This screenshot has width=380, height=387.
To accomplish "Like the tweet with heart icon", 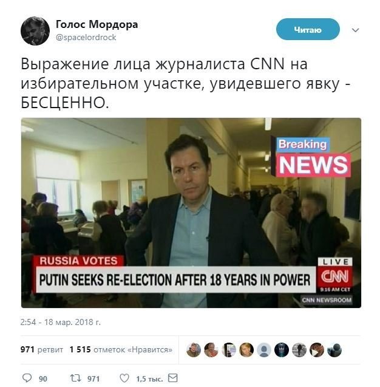I will 124,378.
